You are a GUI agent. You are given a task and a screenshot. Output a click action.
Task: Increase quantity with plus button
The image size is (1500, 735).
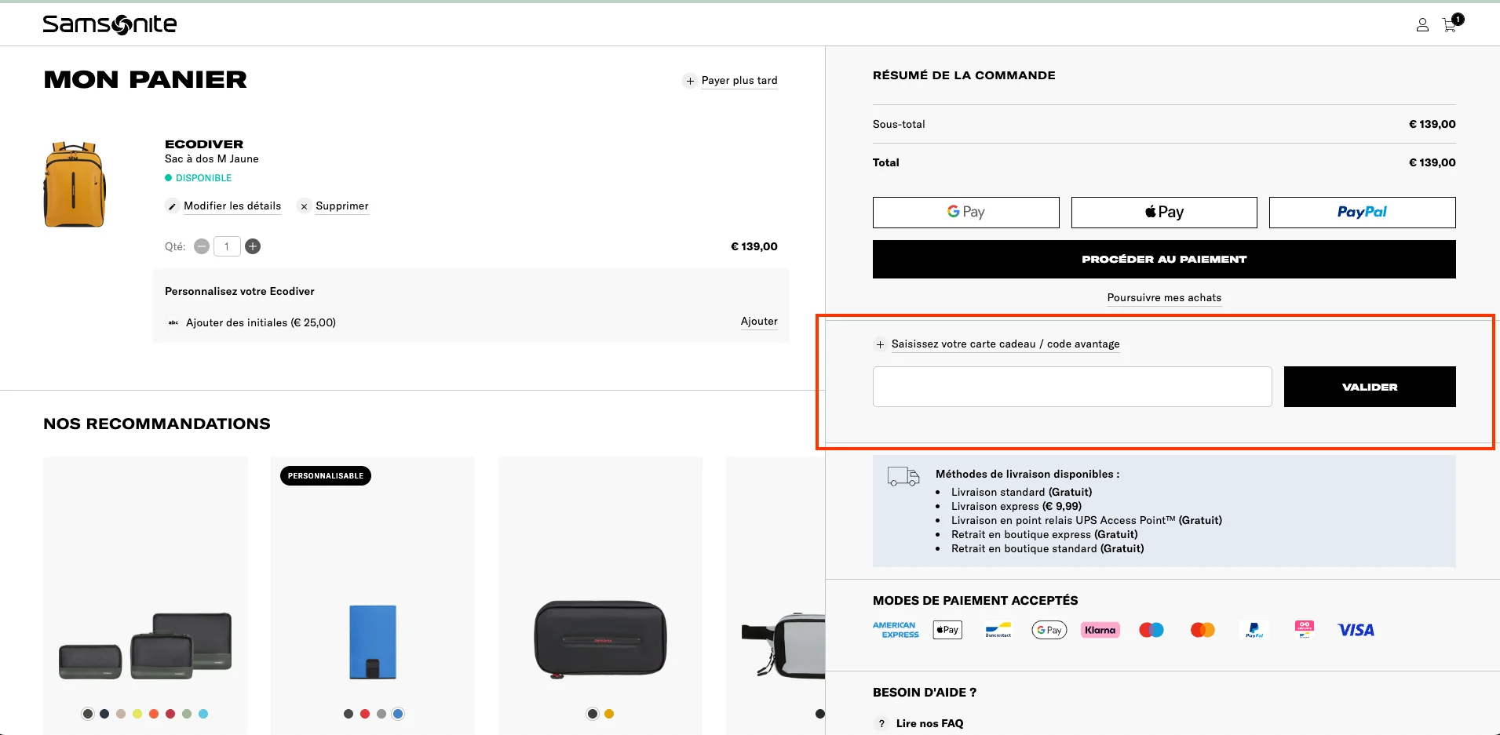coord(253,246)
